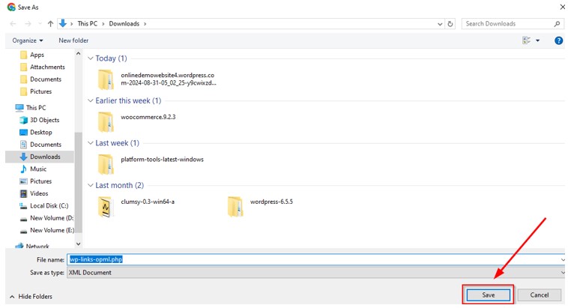Collapse the Last month group

click(x=91, y=185)
